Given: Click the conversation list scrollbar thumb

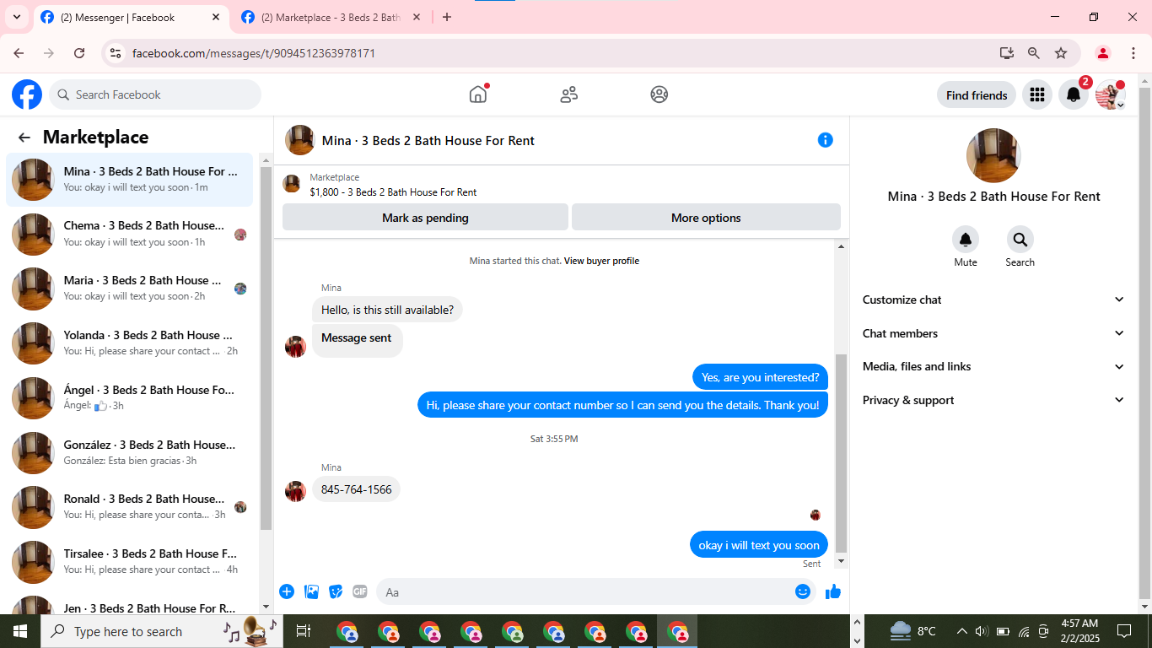Looking at the screenshot, I should 266,349.
